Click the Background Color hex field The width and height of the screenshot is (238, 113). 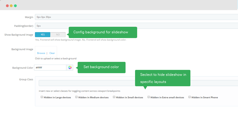tap(50, 68)
